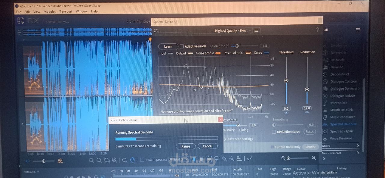Click the waveform view icon beside slider
The height and width of the screenshot is (178, 385).
coord(27,161)
